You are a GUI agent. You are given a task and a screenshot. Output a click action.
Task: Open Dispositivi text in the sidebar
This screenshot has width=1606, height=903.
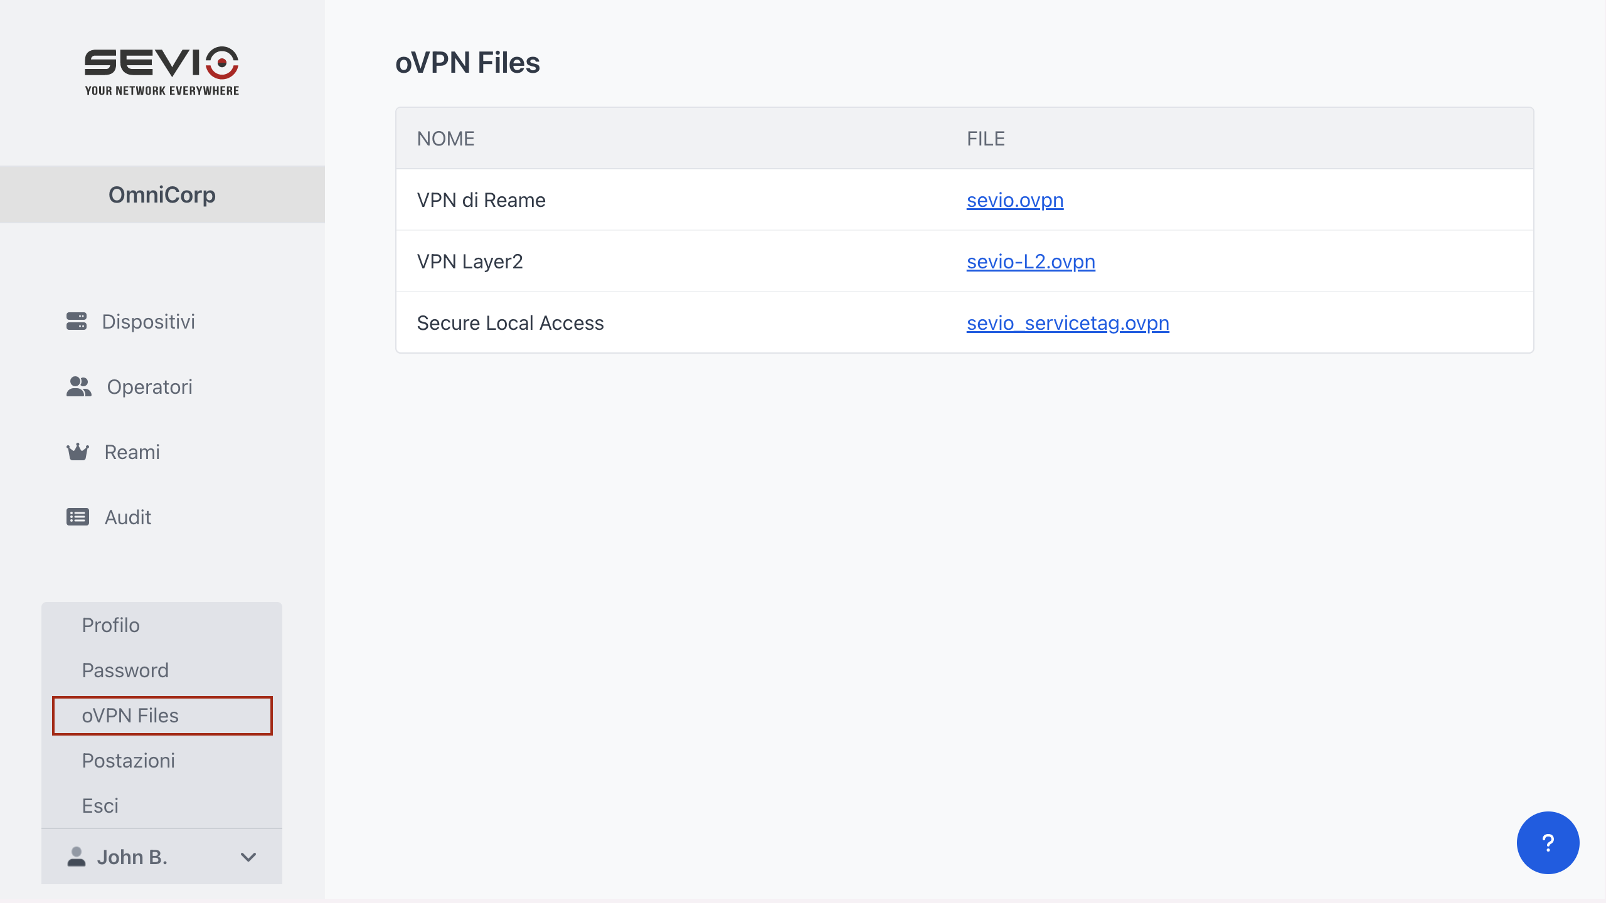click(148, 321)
